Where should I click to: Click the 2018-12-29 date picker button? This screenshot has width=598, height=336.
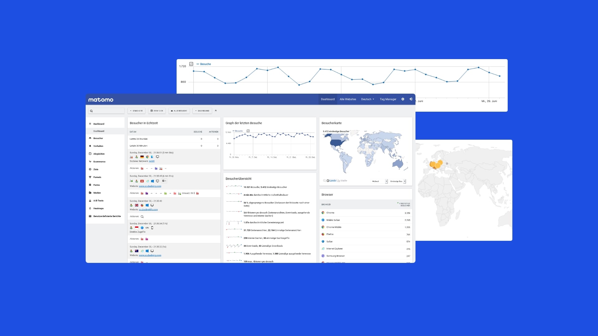tap(157, 111)
